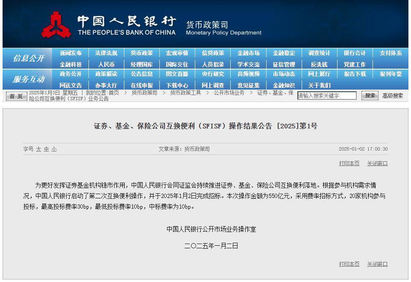Click the 服务互动 section label
Viewport: 411px width, 282px height.
click(28, 79)
